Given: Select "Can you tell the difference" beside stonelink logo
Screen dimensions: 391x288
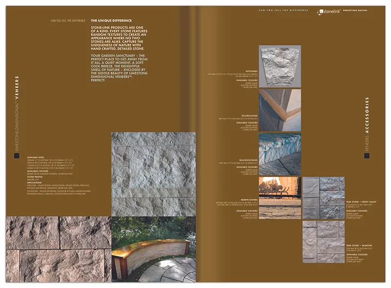Looking at the screenshot, I should point(283,10).
